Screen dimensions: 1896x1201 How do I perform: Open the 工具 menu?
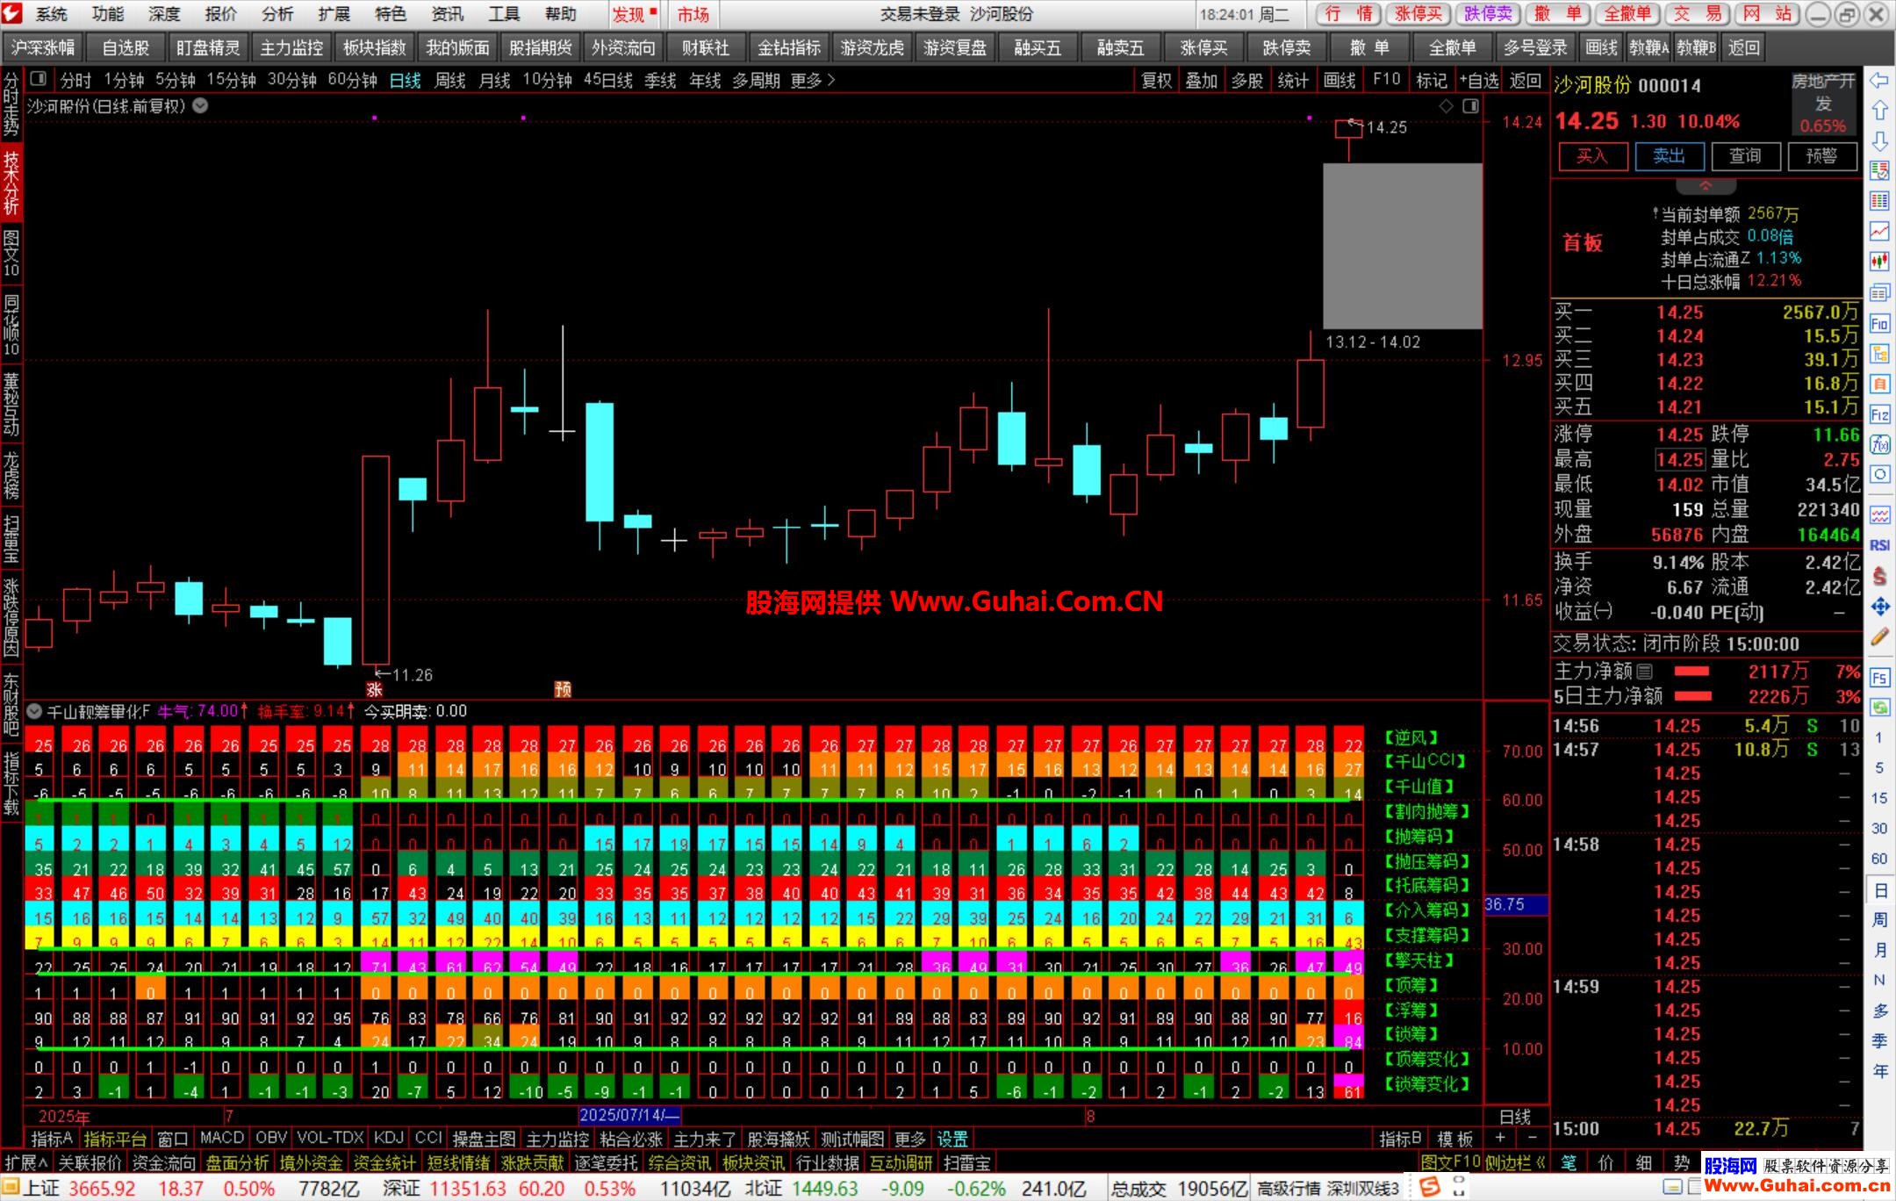pyautogui.click(x=504, y=14)
